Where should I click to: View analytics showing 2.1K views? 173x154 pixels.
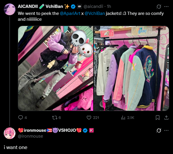pyautogui.click(x=127, y=118)
